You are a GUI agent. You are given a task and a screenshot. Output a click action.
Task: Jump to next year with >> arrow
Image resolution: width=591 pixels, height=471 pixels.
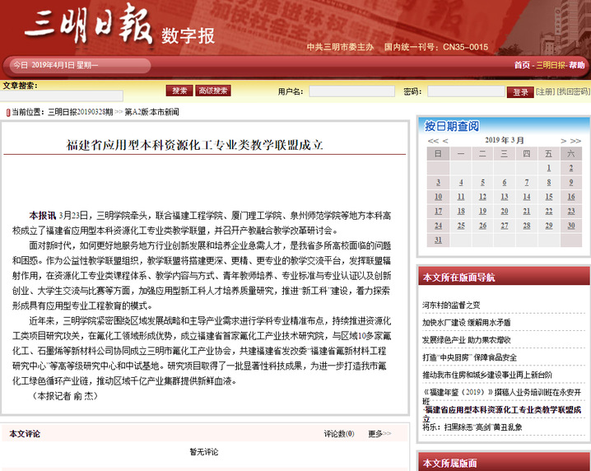[x=575, y=141]
